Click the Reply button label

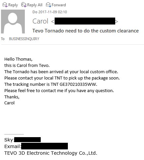13,5
